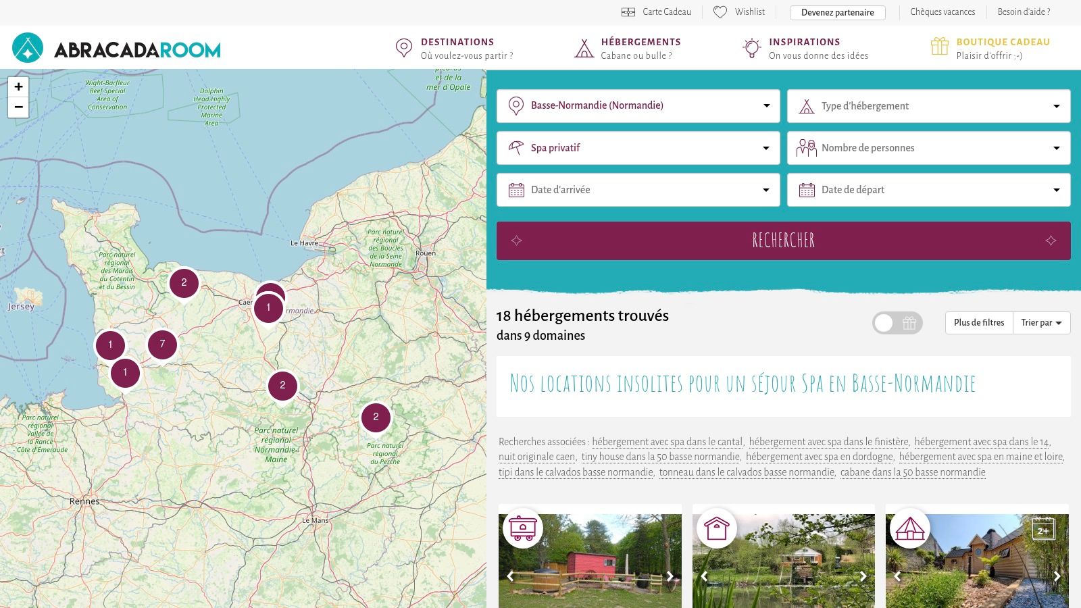Toggle the gift card filter switch
Image resolution: width=1081 pixels, height=608 pixels.
tap(897, 323)
